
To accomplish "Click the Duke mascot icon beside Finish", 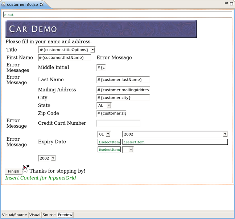I will coord(26,169).
